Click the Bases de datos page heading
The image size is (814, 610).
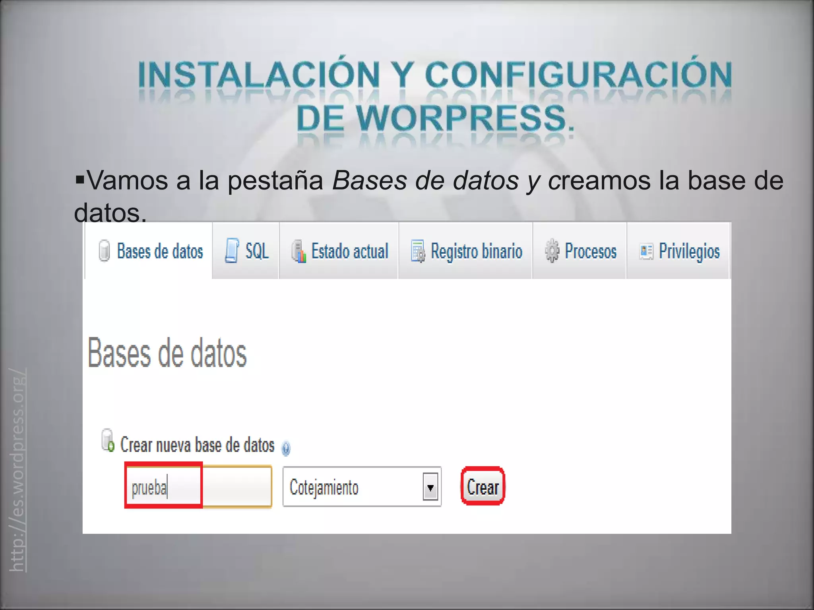[167, 352]
